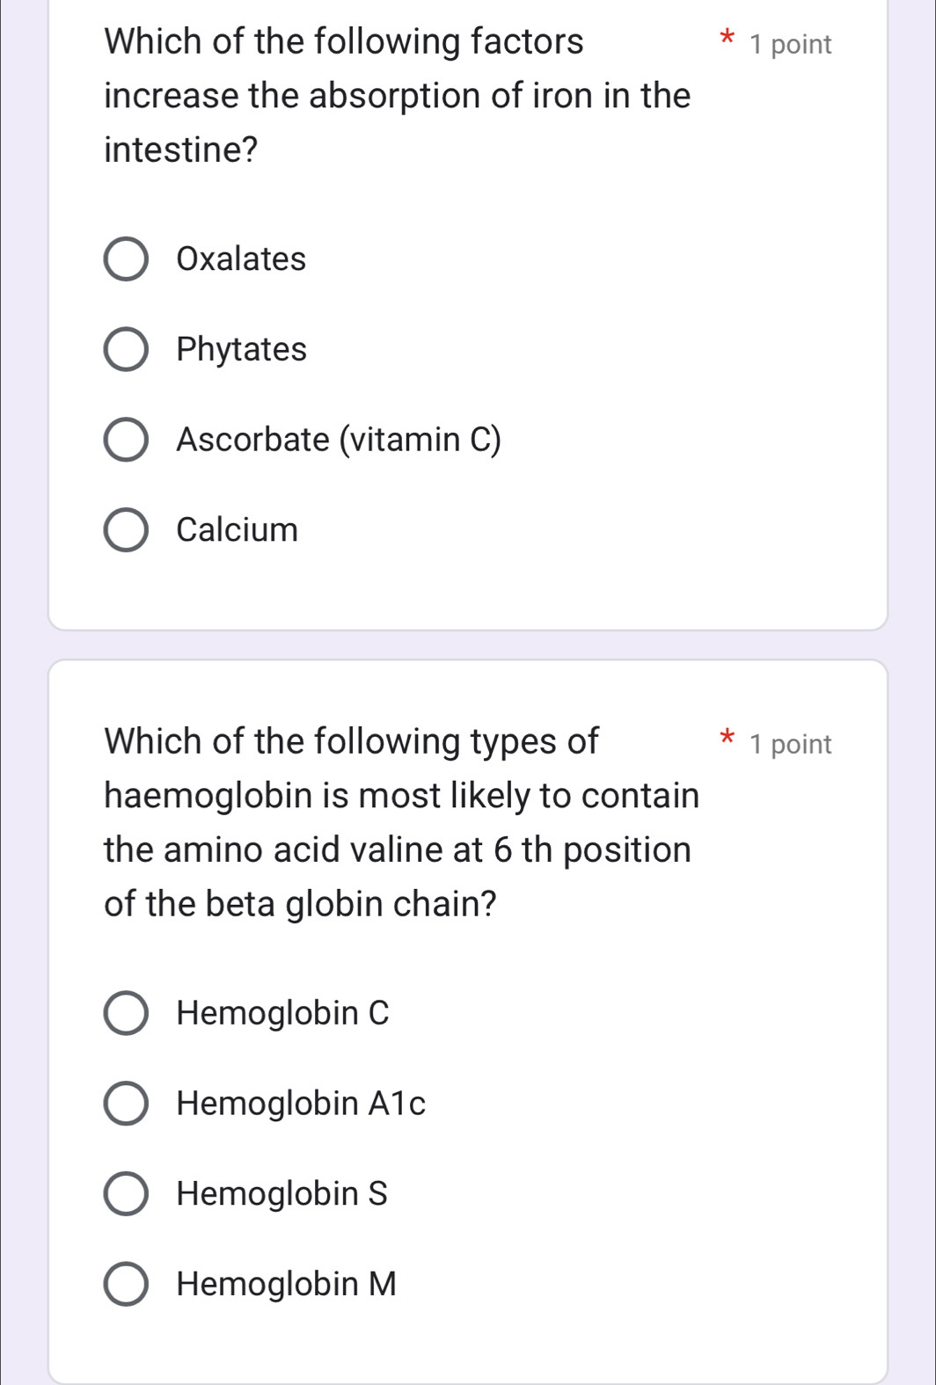Select the Phytates radio button
Screen dimensions: 936x1385
click(127, 349)
